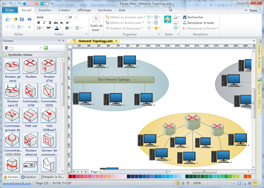Click the Styles gallery icon in ribbon
Screen dimensions: 264x188
[x=168, y=19]
